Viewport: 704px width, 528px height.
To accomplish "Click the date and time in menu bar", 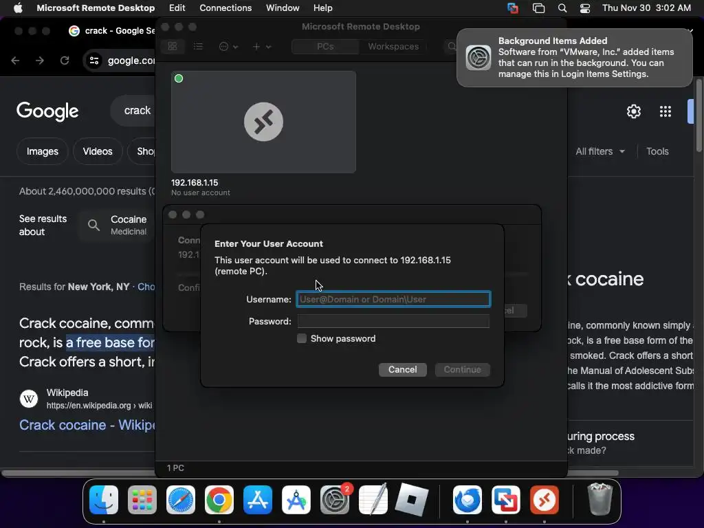I will click(646, 8).
